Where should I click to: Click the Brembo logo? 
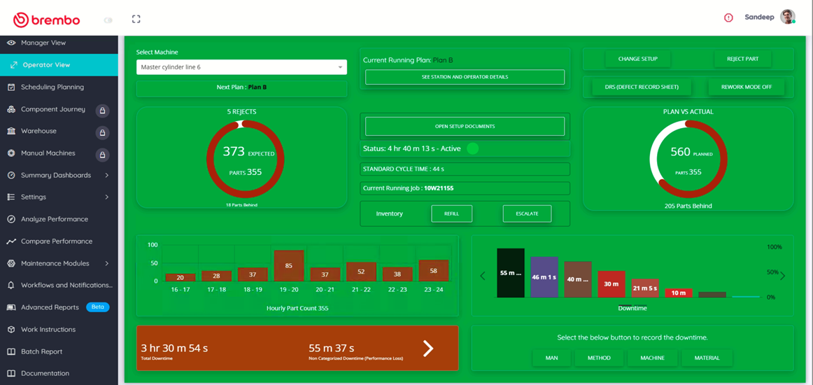(x=46, y=20)
